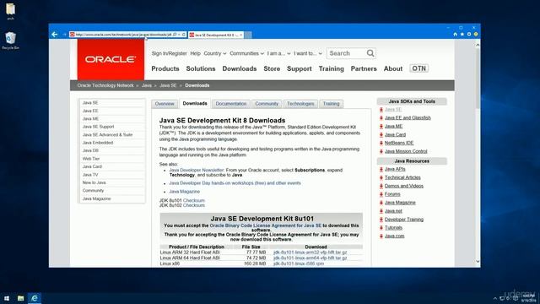Expand the 'I am a...' dropdown
Viewport: 540px width, 304px height.
tap(278, 53)
